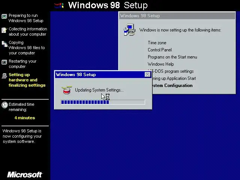This screenshot has width=240, height=180.
Task: Click the Updating System Settings progress bar
Action: [x=103, y=102]
